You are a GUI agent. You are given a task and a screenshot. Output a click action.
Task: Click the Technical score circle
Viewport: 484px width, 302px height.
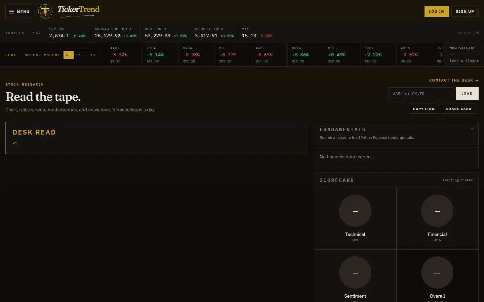click(355, 211)
